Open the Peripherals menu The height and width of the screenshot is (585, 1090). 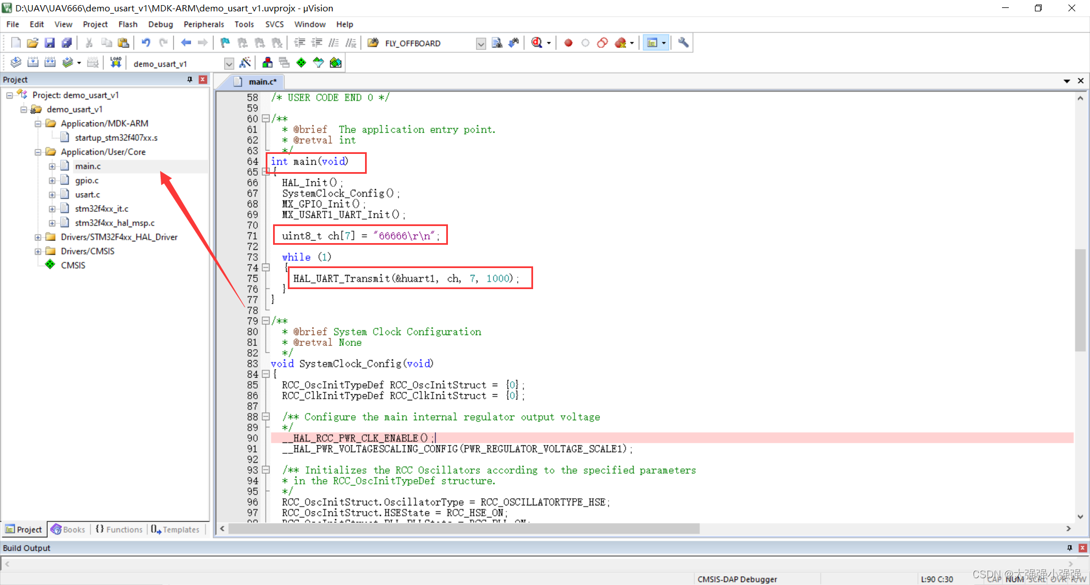(x=203, y=24)
